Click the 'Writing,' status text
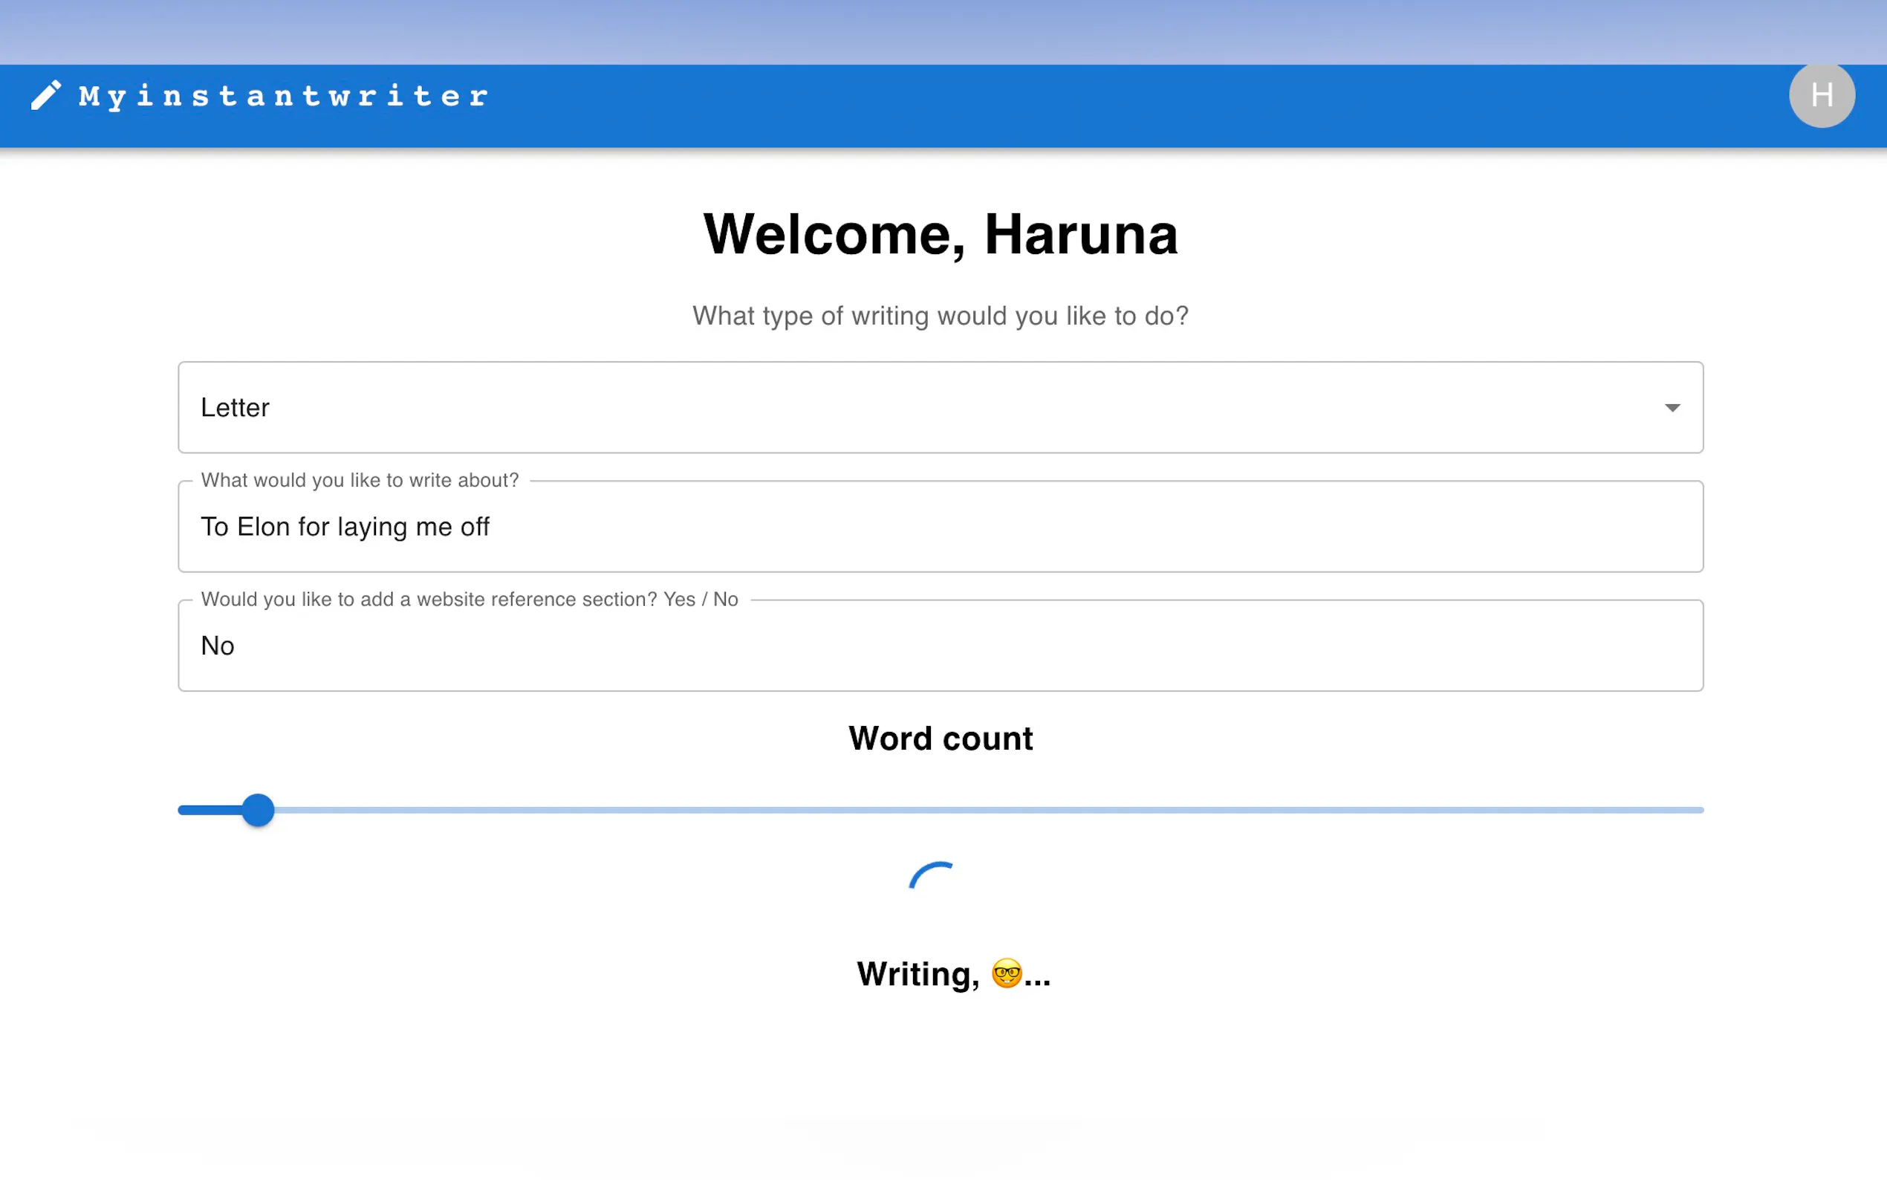This screenshot has width=1887, height=1180. pyautogui.click(x=917, y=974)
